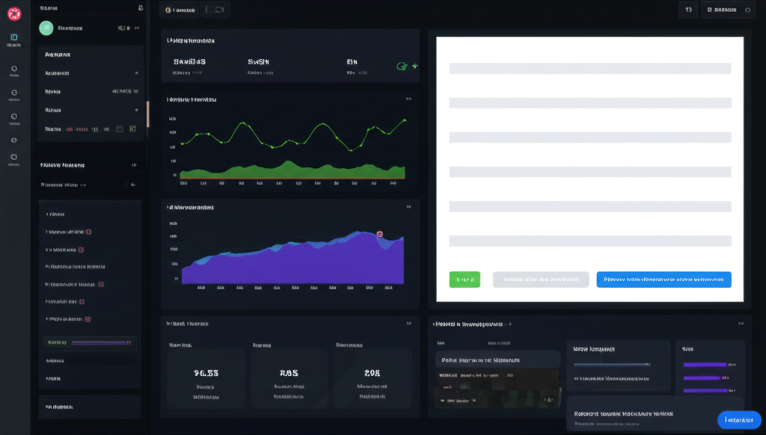Toggle the checkbox icon in the sidebar metrics row
Viewport: 766px width, 435px height.
click(120, 129)
